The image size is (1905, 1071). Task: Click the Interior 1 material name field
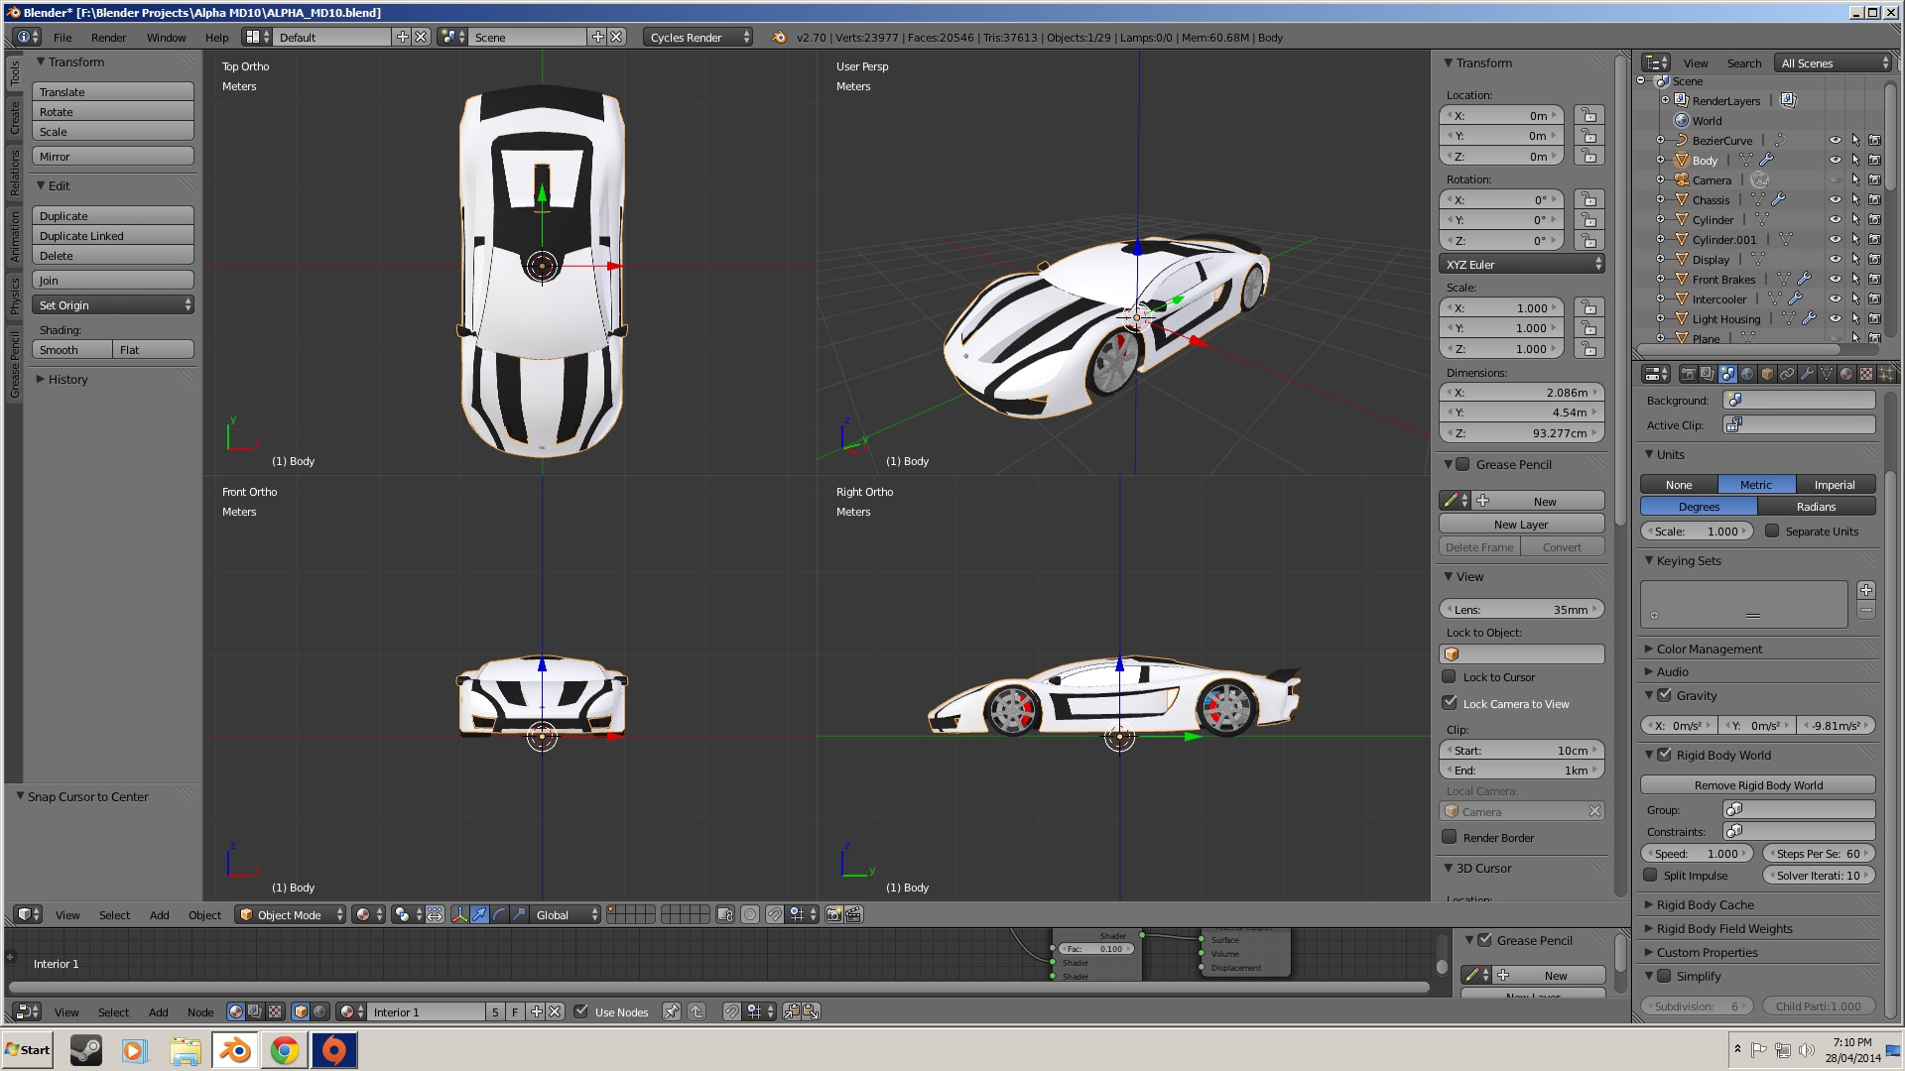(427, 1011)
